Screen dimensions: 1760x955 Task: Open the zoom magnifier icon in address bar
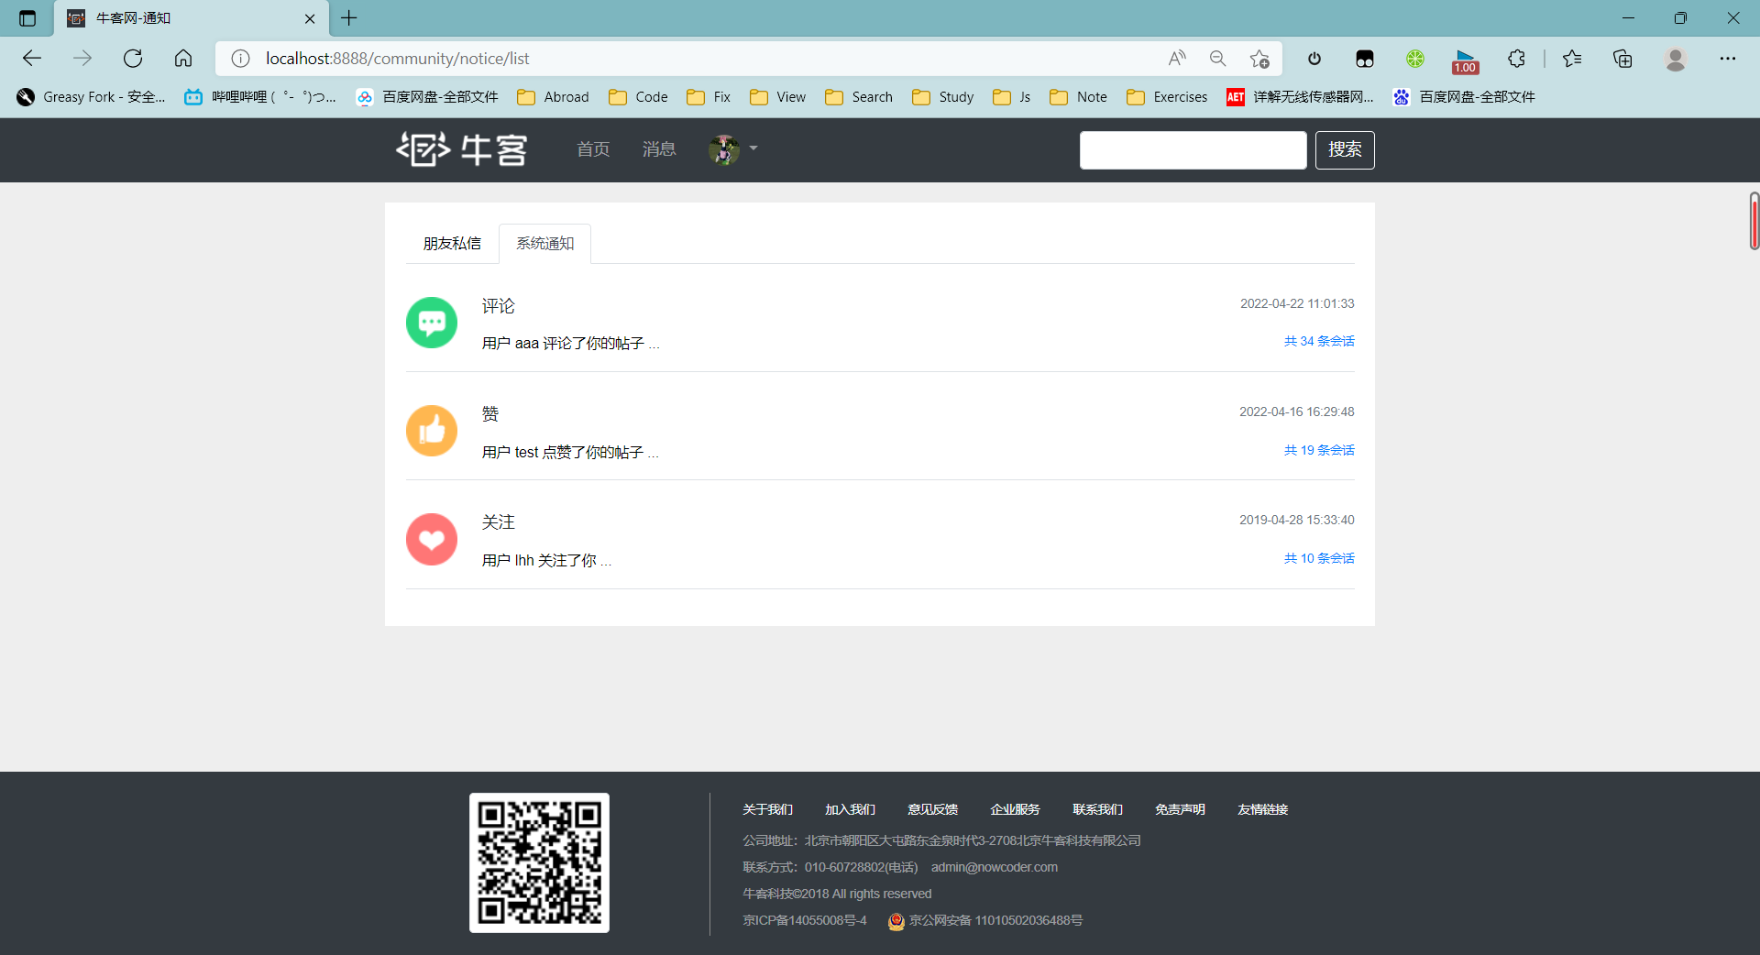[1217, 59]
